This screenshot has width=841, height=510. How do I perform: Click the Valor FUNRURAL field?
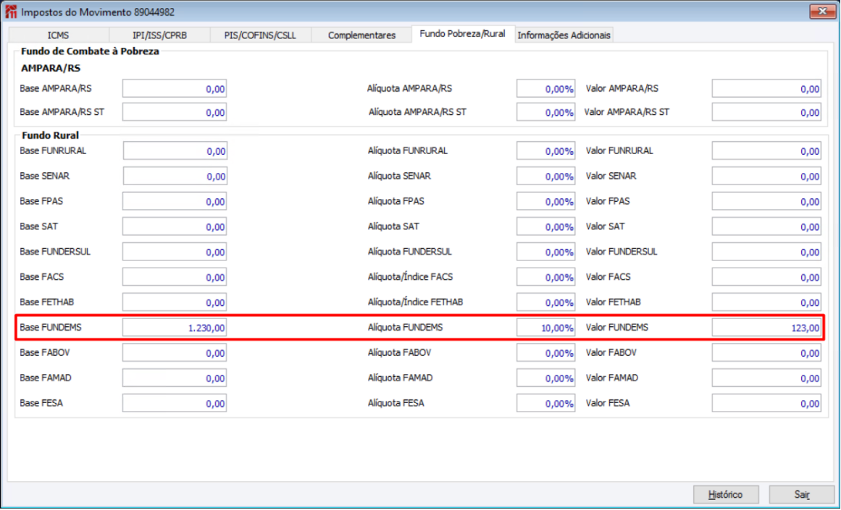[766, 151]
